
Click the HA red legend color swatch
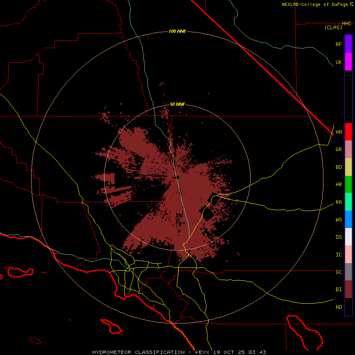point(348,132)
